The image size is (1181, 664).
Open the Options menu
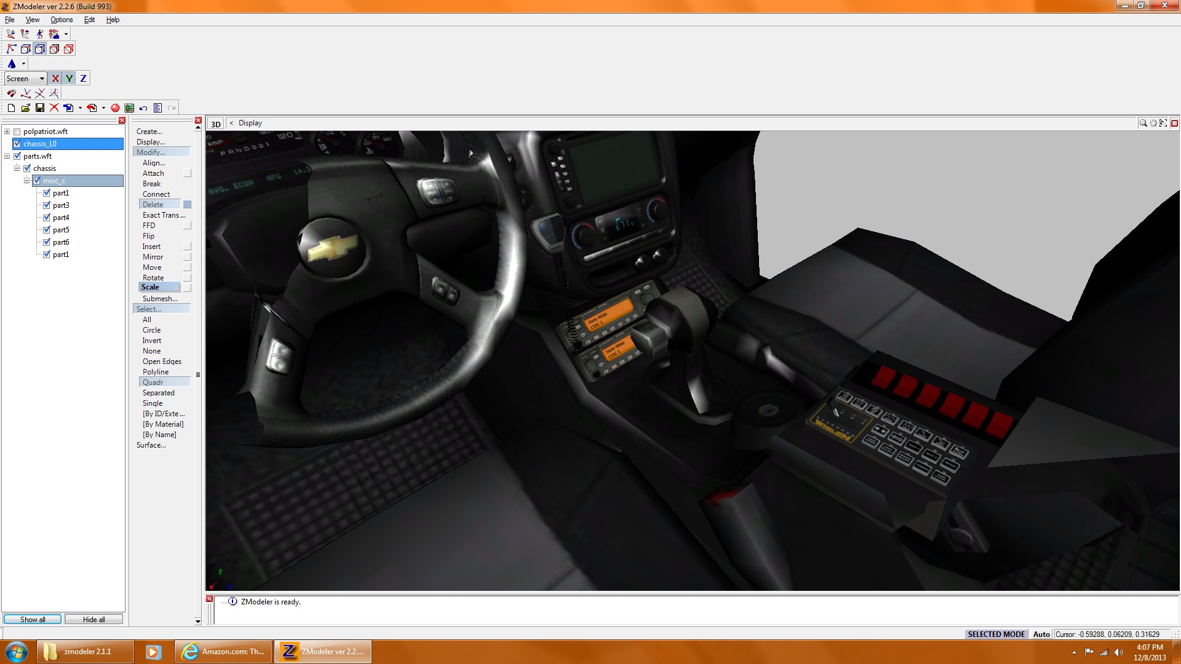62,20
